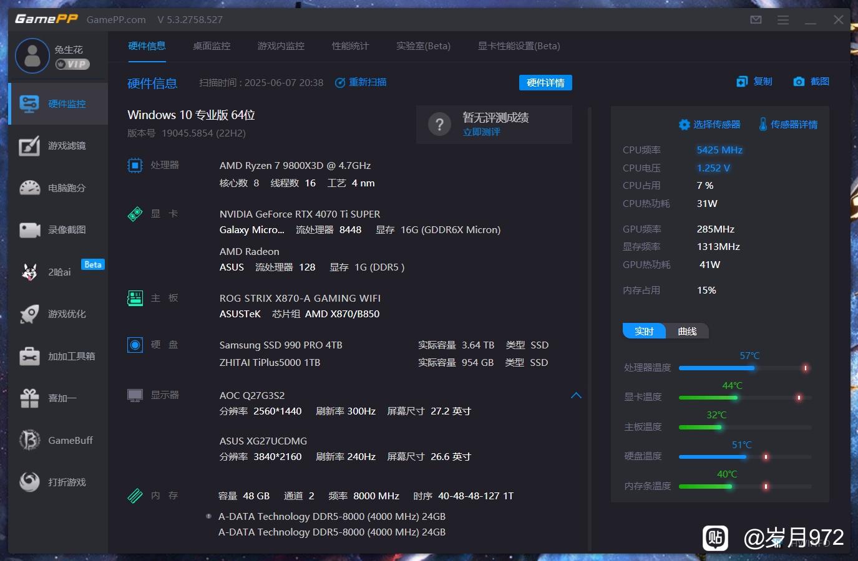Click the CPU电压 value 1.252 V

[x=713, y=168]
